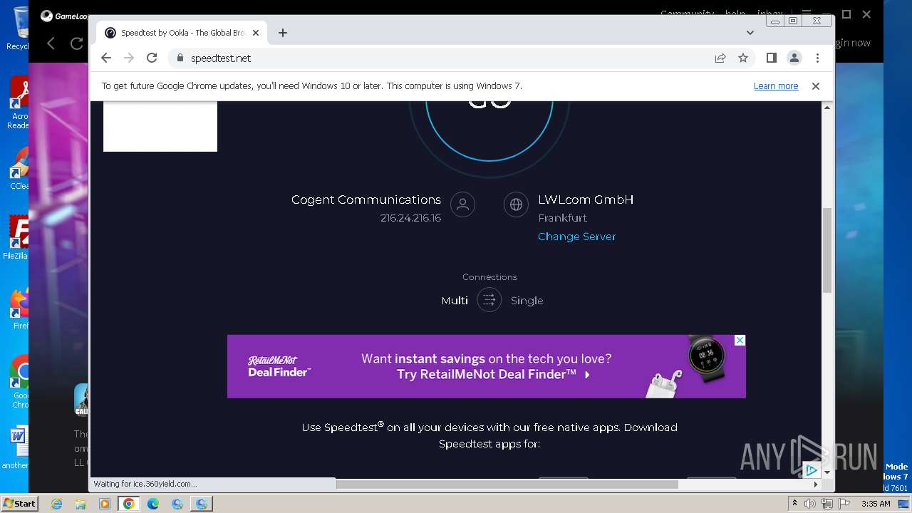Click the LWLcom GmbH server name
The height and width of the screenshot is (513, 912).
click(586, 199)
